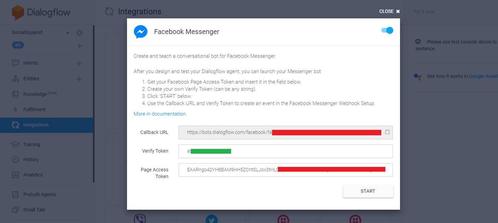Open the Analytics section

tap(33, 175)
